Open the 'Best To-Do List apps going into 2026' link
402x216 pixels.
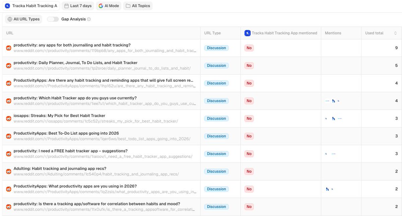click(x=66, y=133)
